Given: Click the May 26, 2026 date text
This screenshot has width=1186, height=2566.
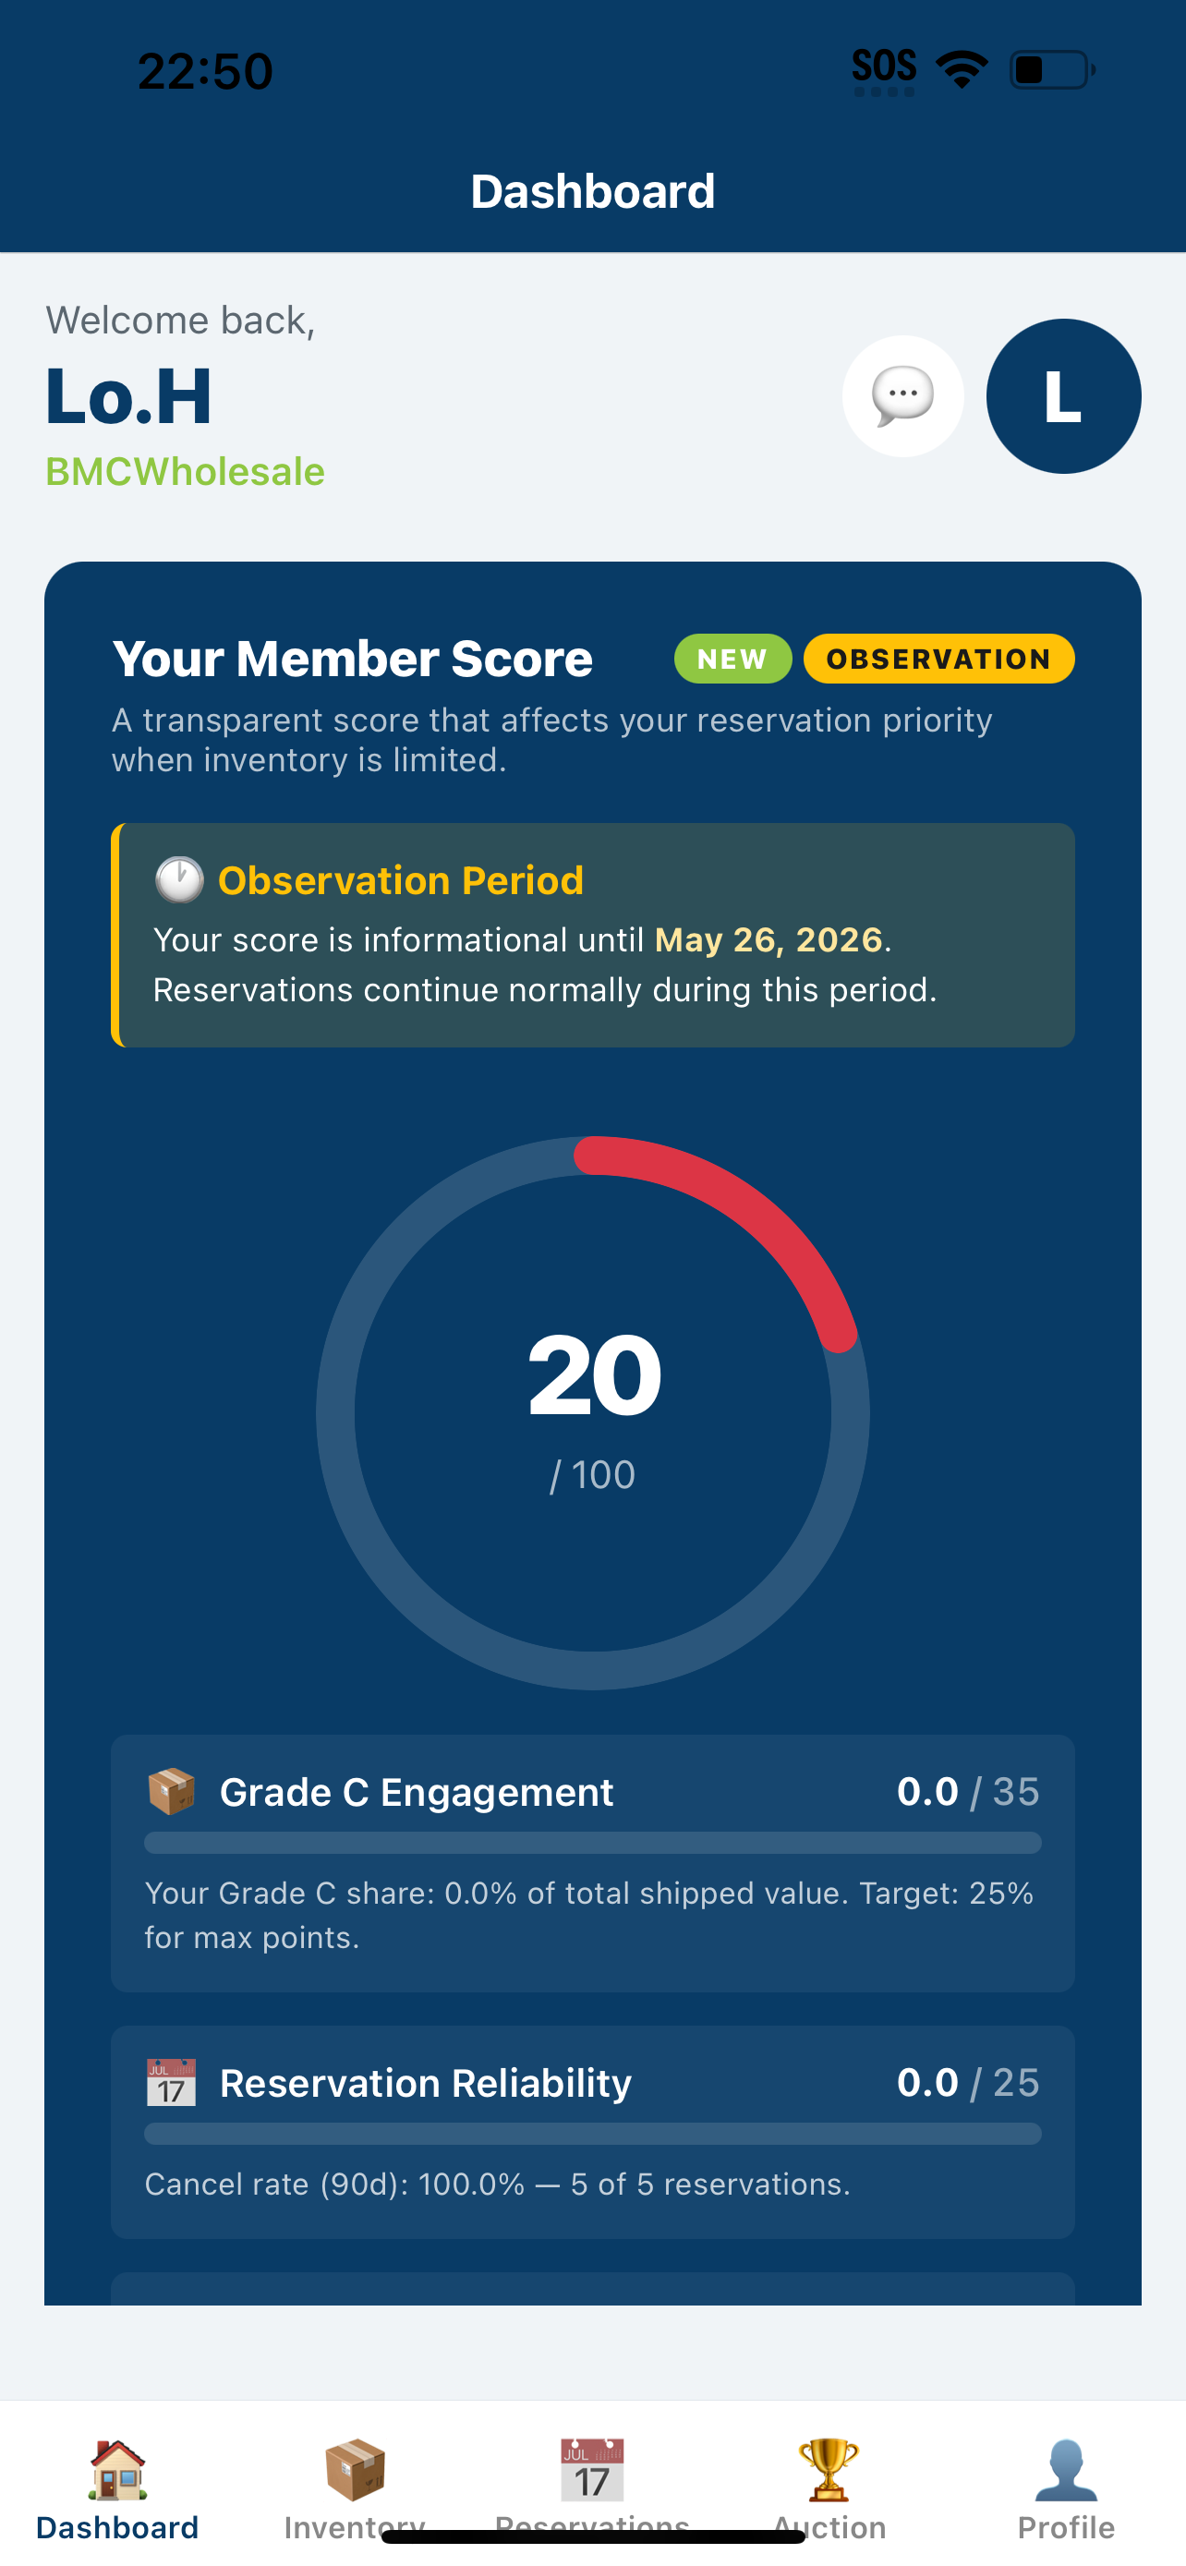Looking at the screenshot, I should point(768,939).
